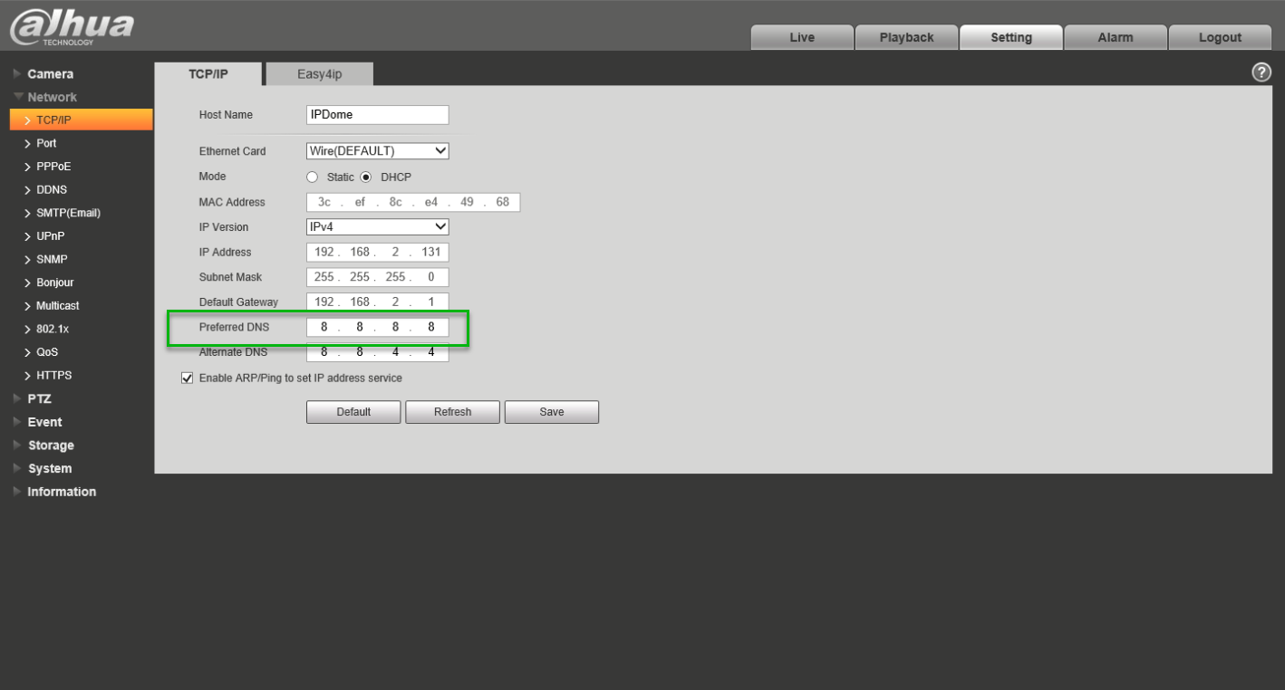Select Static mode radio button
This screenshot has width=1285, height=690.
(314, 177)
